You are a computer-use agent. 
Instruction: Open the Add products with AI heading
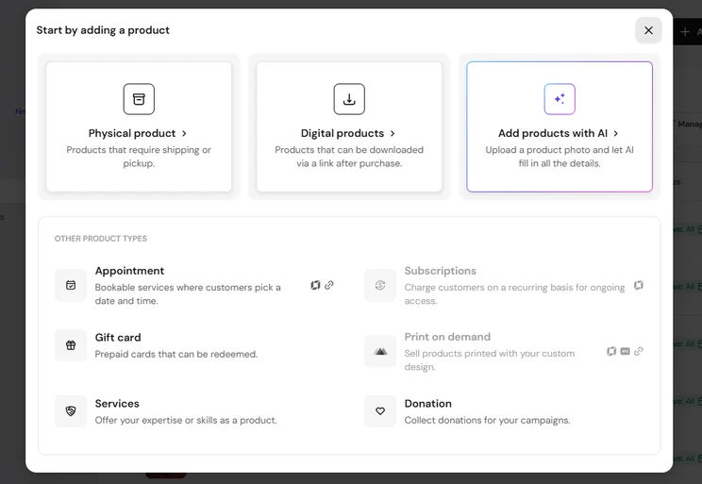[x=553, y=133]
